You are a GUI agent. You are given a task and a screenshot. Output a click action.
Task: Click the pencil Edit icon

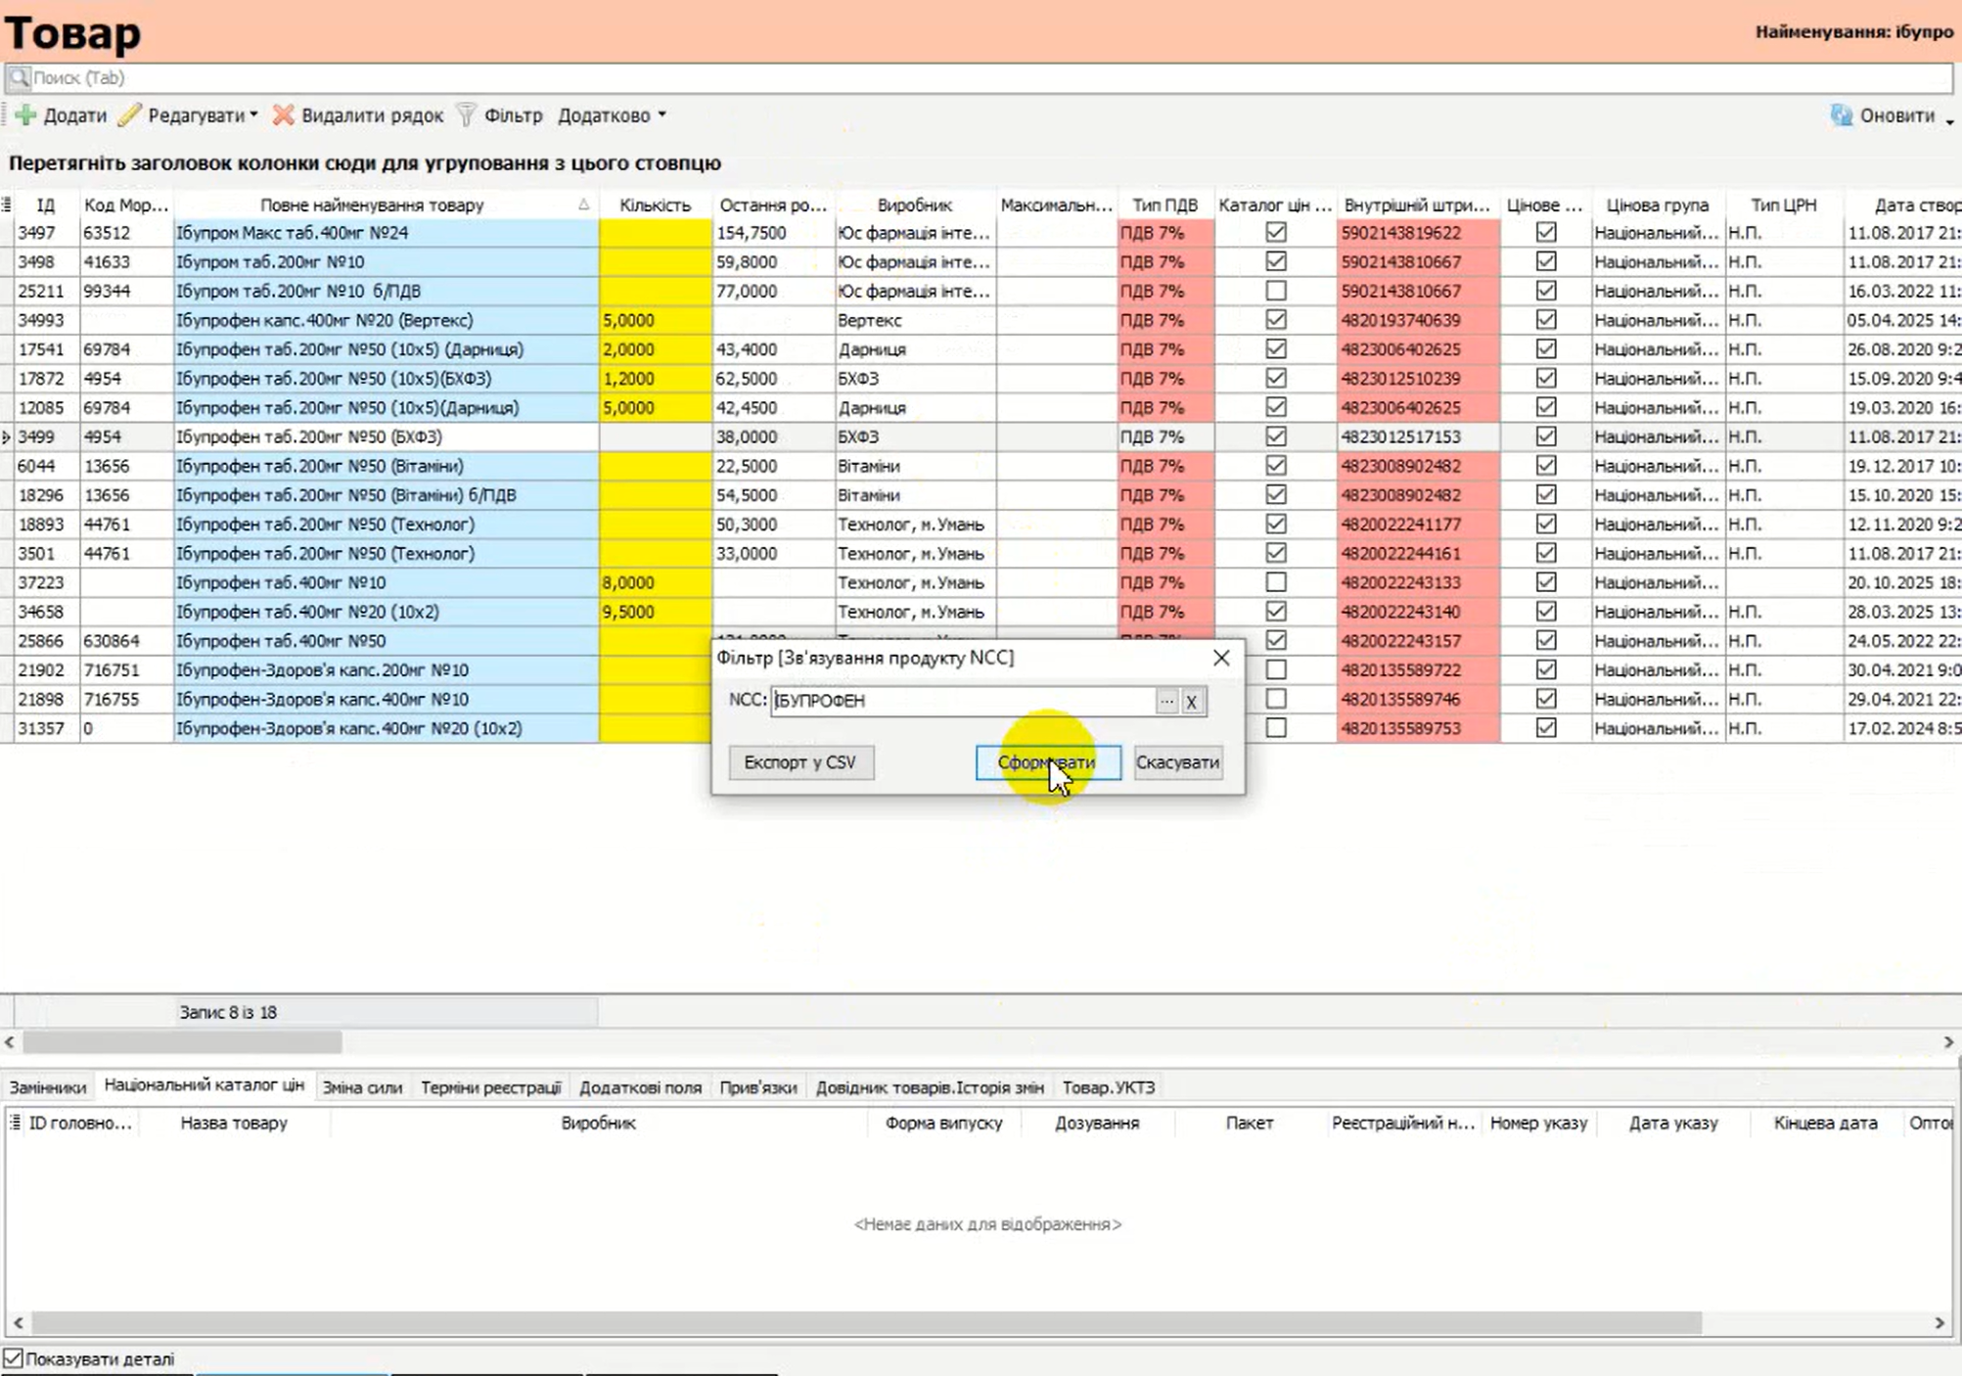(130, 115)
